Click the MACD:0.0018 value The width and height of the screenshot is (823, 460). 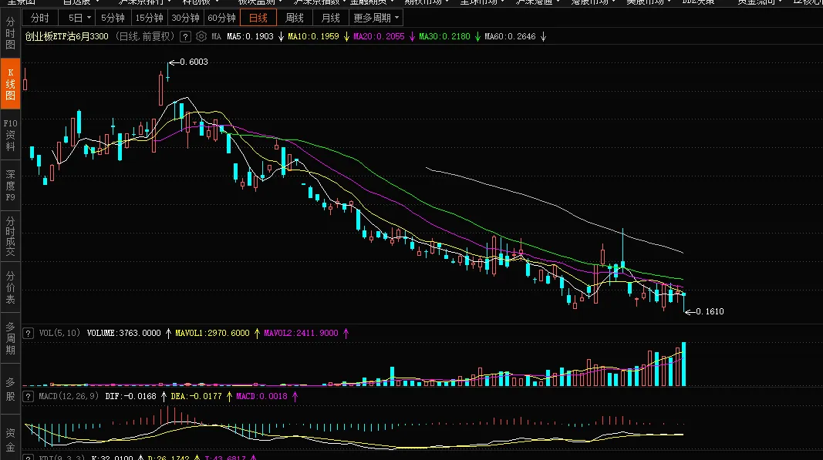click(262, 397)
